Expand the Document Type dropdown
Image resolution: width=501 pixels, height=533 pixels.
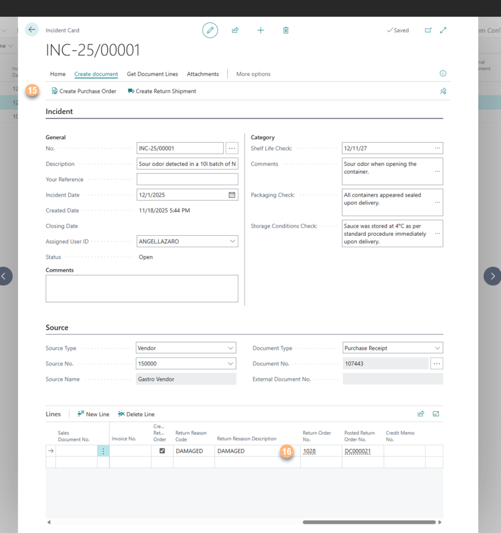438,348
